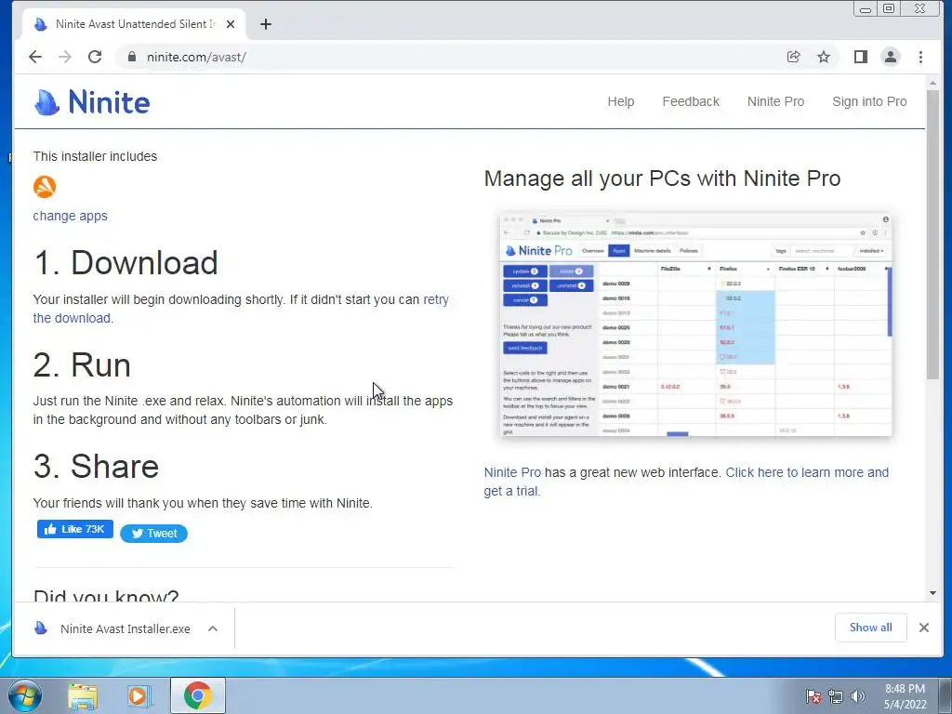The width and height of the screenshot is (952, 714).
Task: Reload the Ninite page
Action: [95, 57]
